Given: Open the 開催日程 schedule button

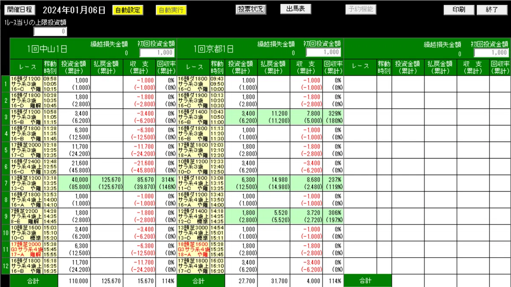Looking at the screenshot, I should [20, 10].
